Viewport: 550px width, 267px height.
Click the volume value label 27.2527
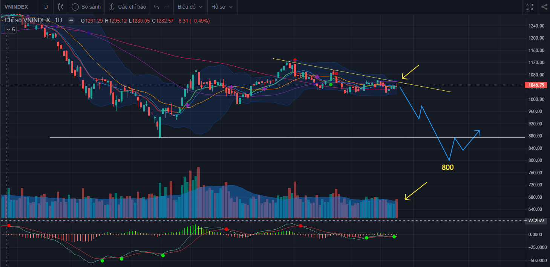537,220
